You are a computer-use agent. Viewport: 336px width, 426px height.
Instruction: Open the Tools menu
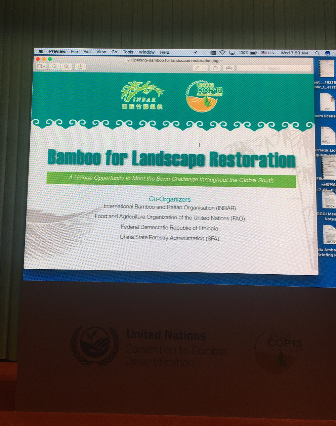tap(128, 52)
